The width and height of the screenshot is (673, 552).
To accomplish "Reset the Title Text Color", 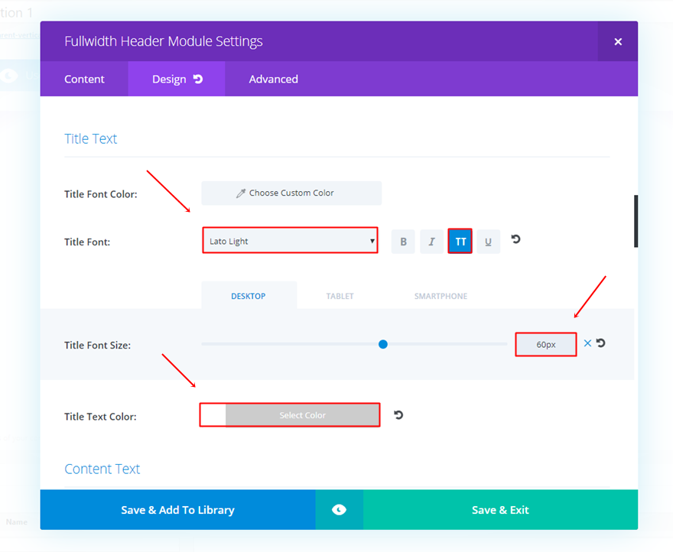I will click(398, 415).
